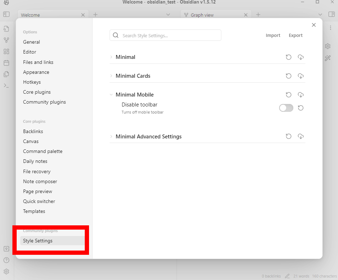Image resolution: width=338 pixels, height=280 pixels.
Task: Close the Welcome tab
Action: [83, 15]
